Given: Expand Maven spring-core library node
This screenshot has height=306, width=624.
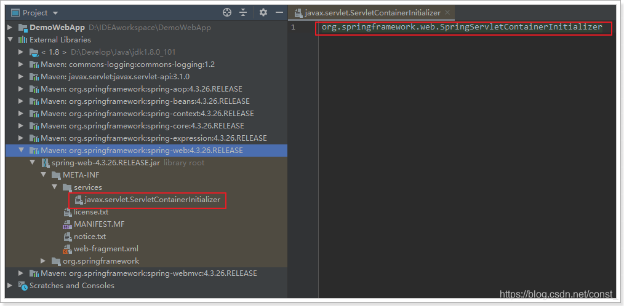Looking at the screenshot, I should click(21, 126).
